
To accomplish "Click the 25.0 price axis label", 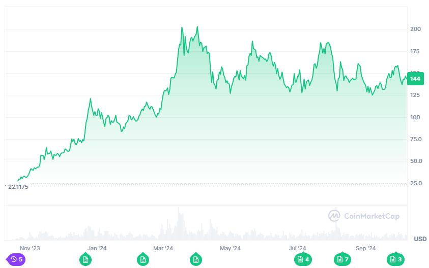I will pos(415,183).
